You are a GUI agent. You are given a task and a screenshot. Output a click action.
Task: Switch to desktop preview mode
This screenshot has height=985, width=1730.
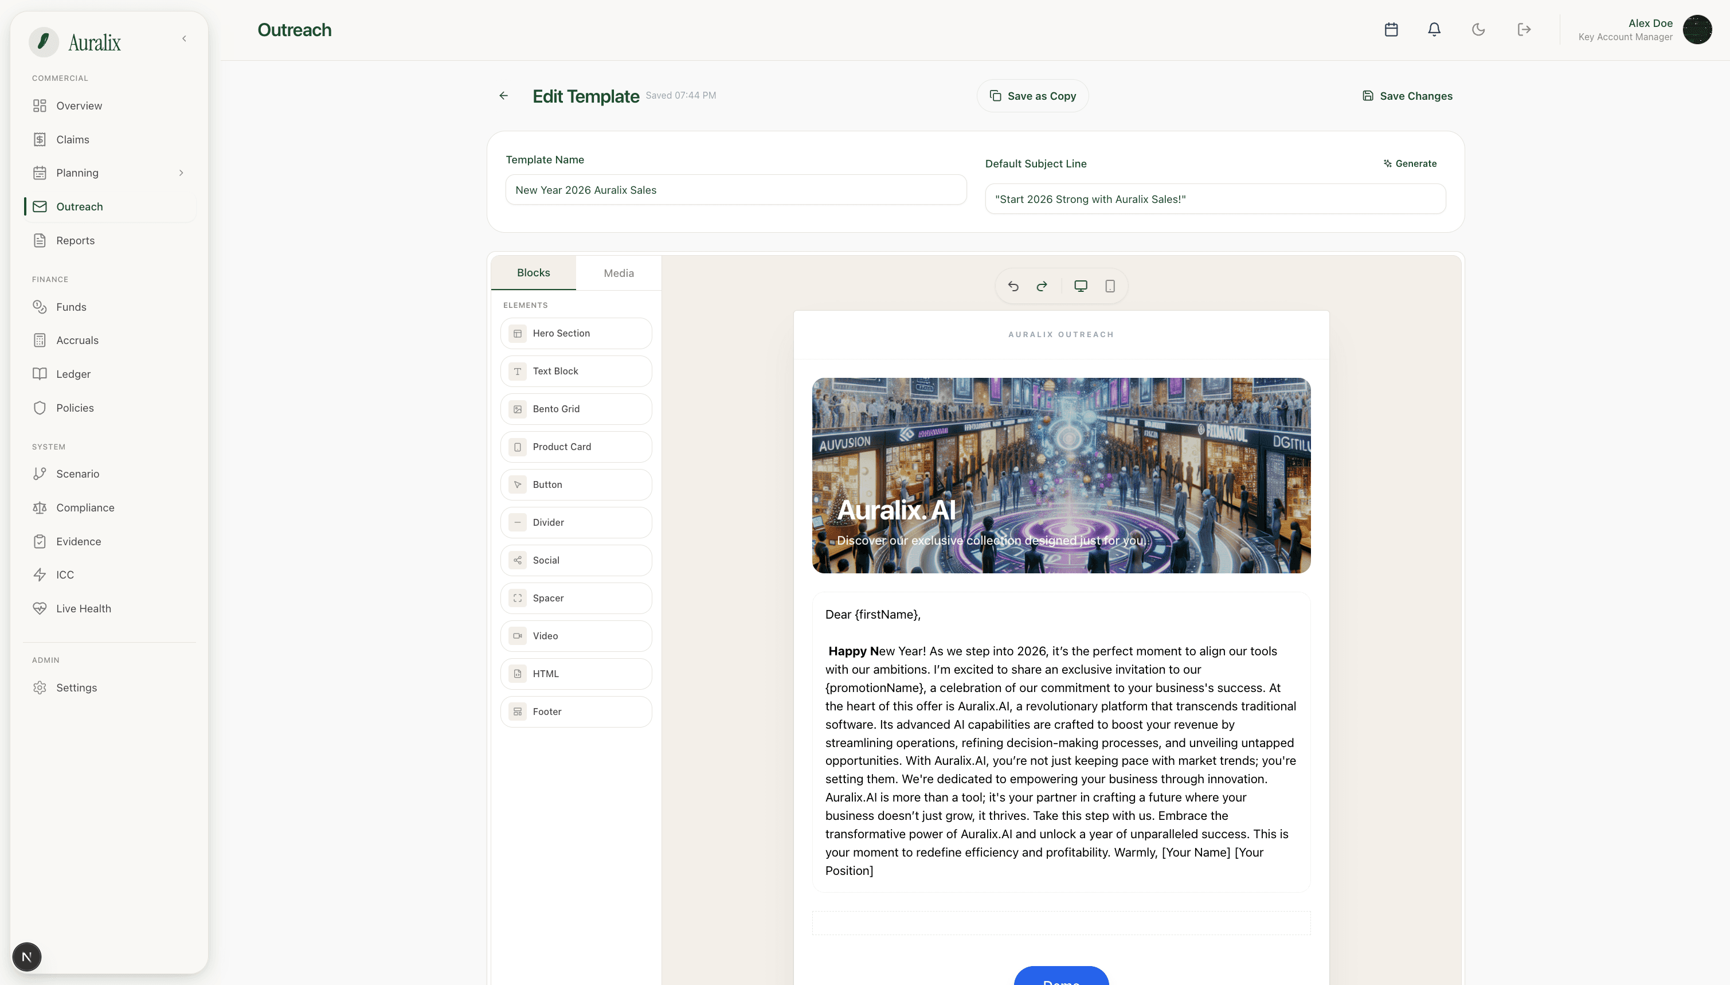tap(1079, 286)
